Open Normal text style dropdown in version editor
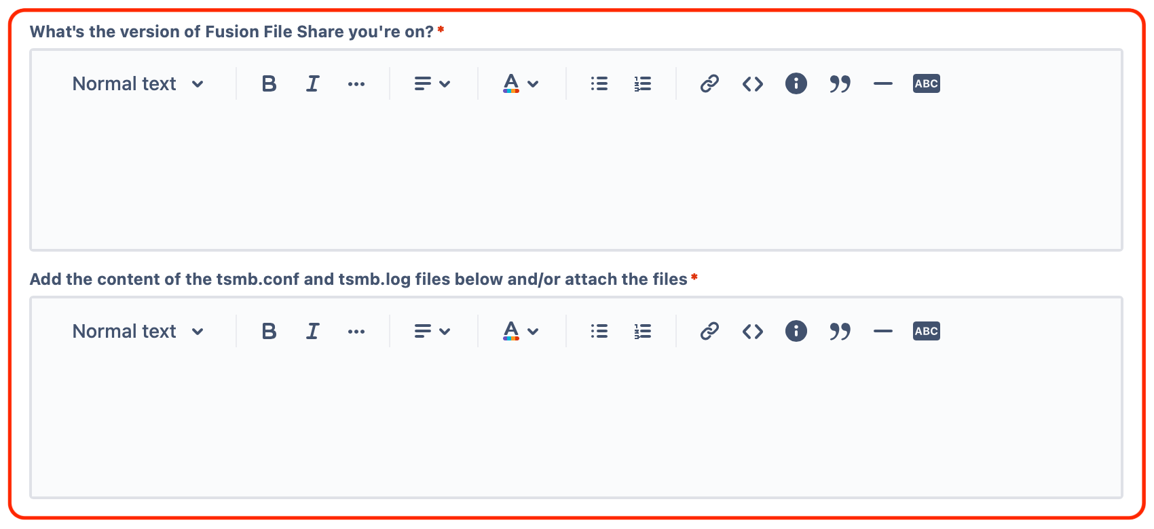The width and height of the screenshot is (1154, 529). tap(138, 83)
